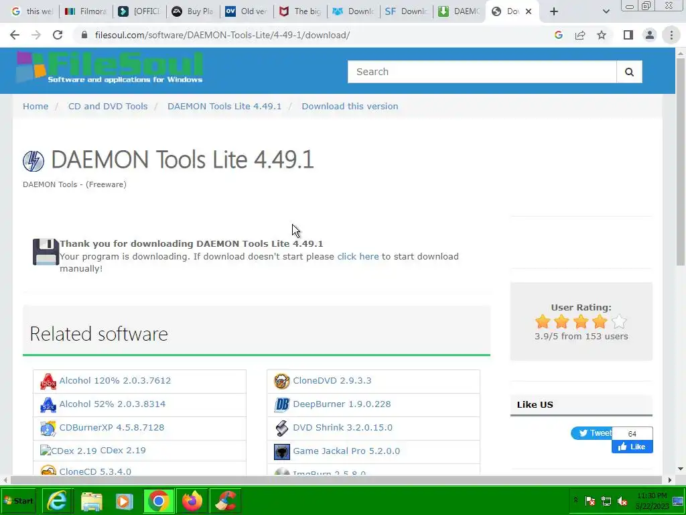Click the Alcohol 52% icon
The image size is (686, 515).
coord(48,405)
